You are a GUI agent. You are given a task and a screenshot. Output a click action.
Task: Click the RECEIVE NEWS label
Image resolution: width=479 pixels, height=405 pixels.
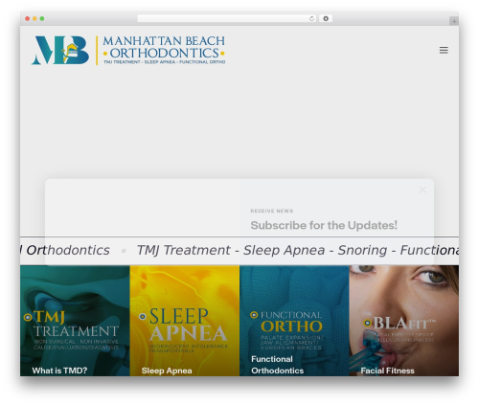[x=272, y=211]
